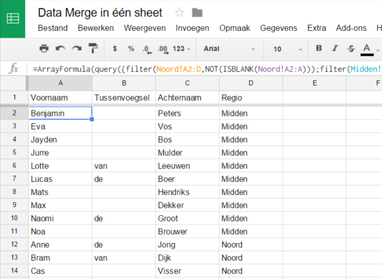Open the Weergeven menu
This screenshot has width=382, height=279.
point(145,28)
